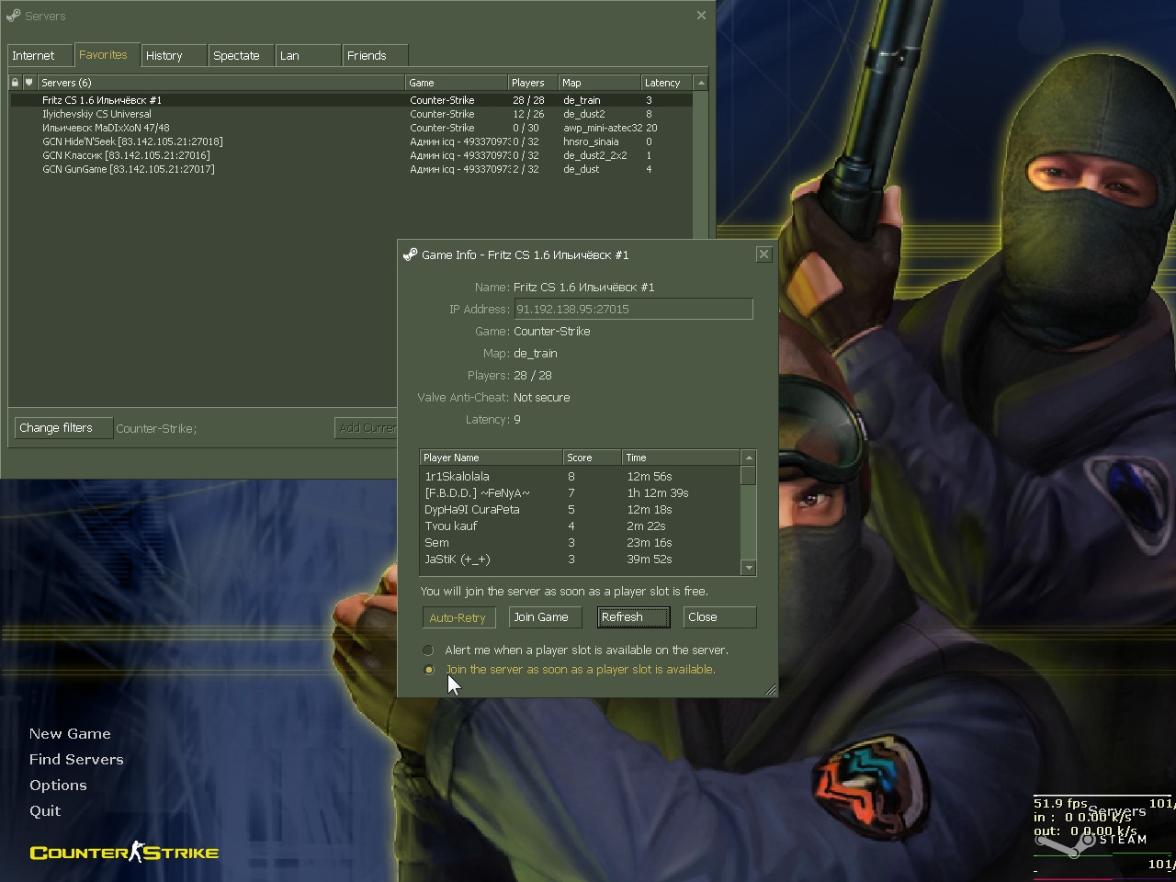
Task: Click the Counter-Strike logo at bottom left
Action: (x=124, y=853)
